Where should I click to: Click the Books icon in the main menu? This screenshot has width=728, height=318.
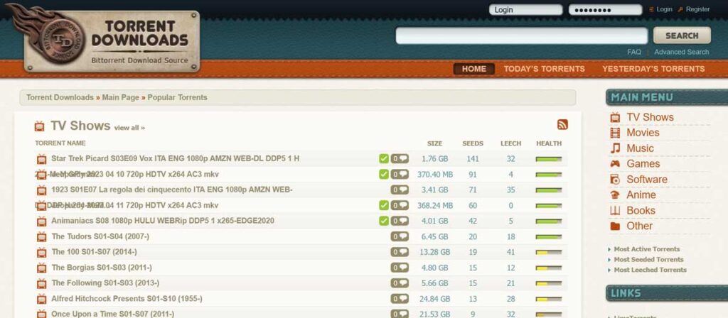click(615, 210)
